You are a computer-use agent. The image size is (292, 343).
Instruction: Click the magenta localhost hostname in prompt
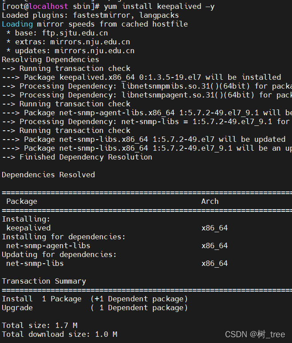(48, 6)
